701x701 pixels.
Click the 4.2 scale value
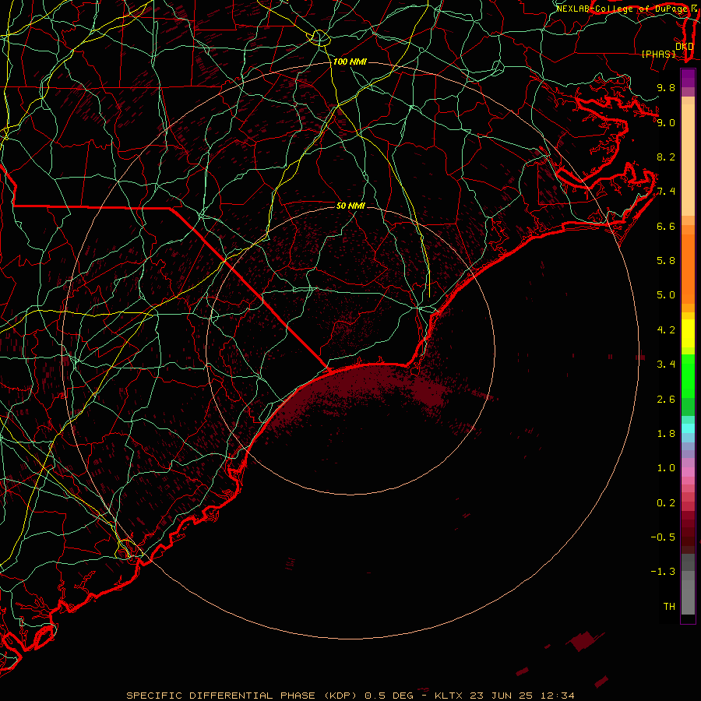tap(666, 330)
